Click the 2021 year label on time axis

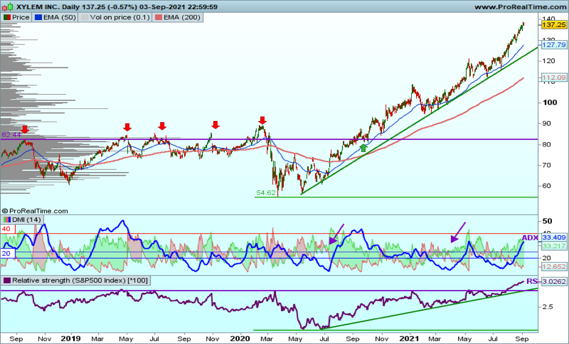[409, 339]
